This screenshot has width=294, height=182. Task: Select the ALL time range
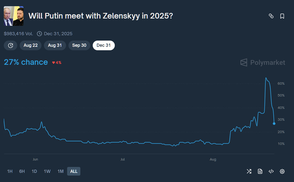(73, 171)
